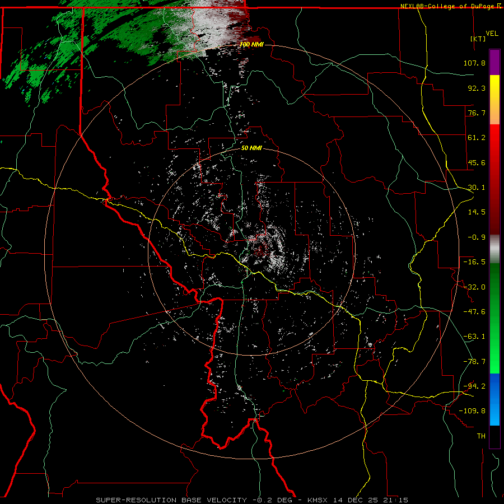Click the 92.3 velocity scale value

click(x=477, y=88)
